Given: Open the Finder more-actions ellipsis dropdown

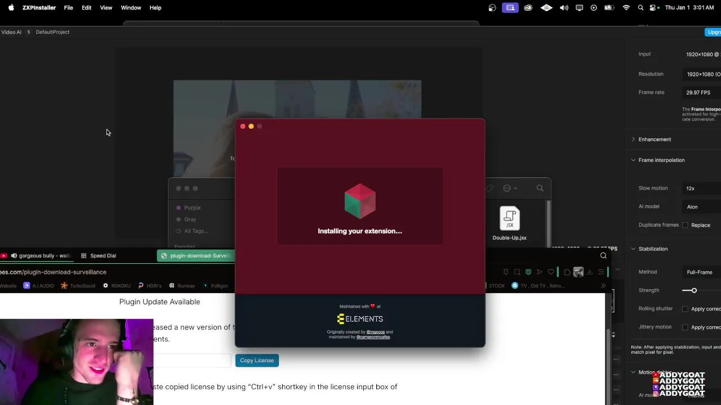Looking at the screenshot, I should click(x=510, y=188).
